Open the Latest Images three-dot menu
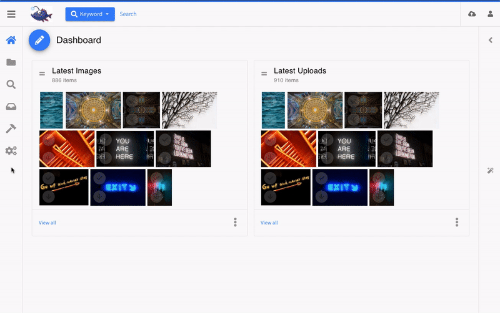Screen dimensions: 500x313 (x=235, y=222)
